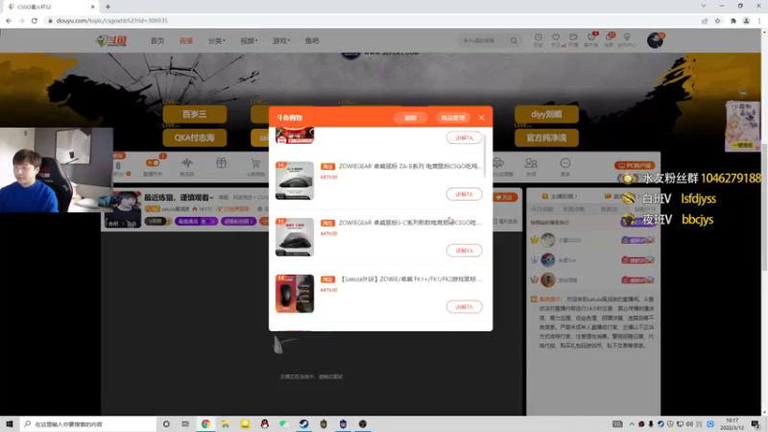
Task: Close the 斗鱼购物 shopping popup
Action: [x=482, y=117]
